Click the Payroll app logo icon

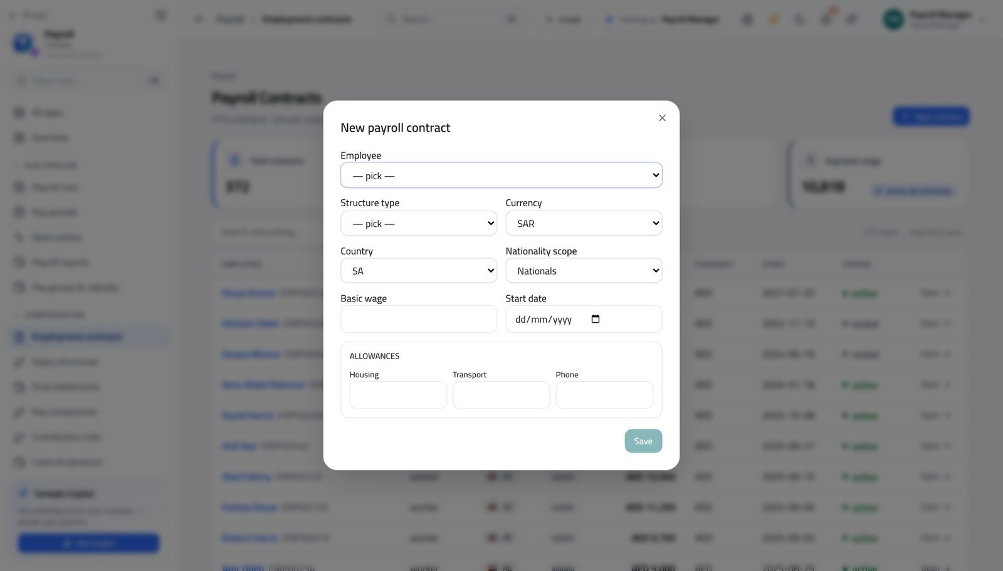click(24, 43)
